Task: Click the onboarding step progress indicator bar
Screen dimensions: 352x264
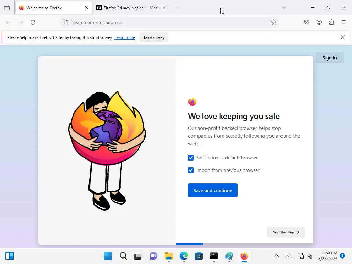Action: (189, 244)
